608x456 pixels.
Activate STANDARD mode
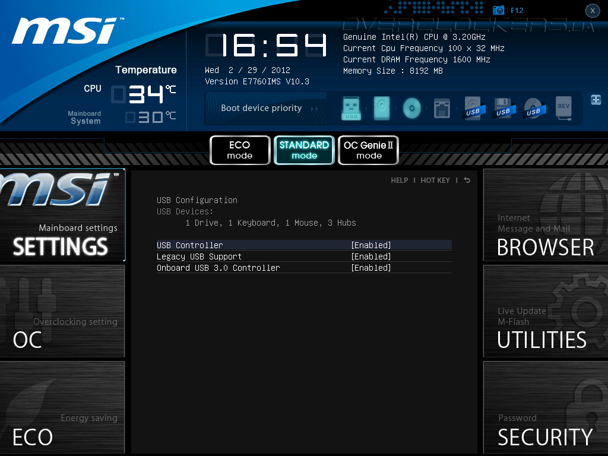pos(304,150)
